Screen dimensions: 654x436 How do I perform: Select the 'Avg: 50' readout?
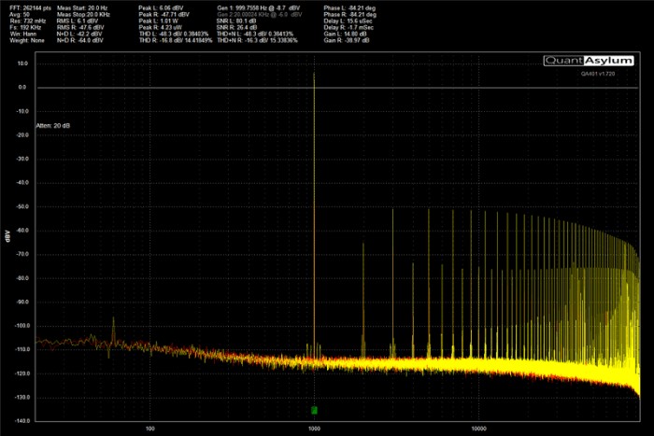point(20,15)
